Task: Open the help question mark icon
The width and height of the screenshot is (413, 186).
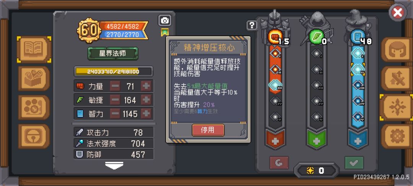Action: point(252,25)
